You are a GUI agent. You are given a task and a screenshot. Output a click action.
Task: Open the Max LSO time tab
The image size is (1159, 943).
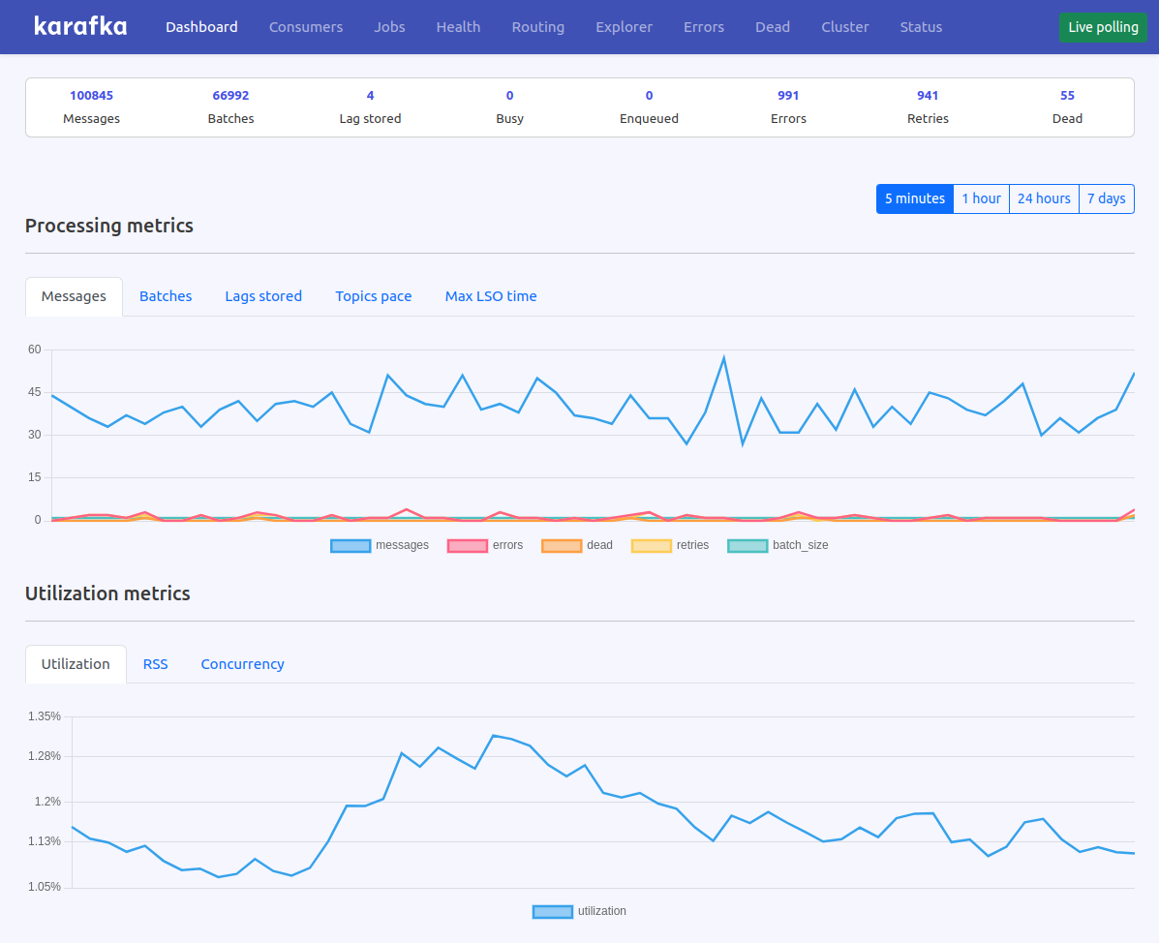pos(491,296)
